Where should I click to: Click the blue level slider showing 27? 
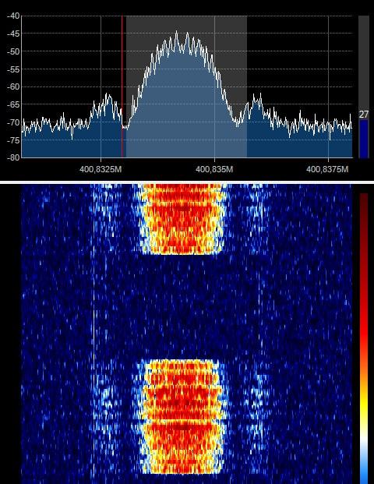pyautogui.click(x=364, y=139)
